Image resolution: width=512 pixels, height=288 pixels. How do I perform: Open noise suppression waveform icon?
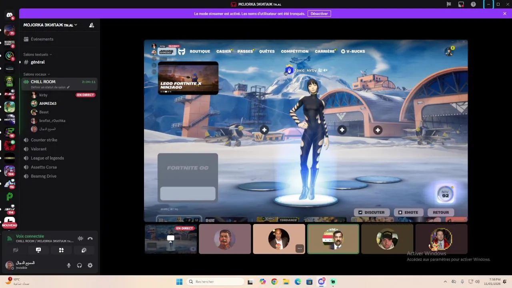(x=80, y=238)
